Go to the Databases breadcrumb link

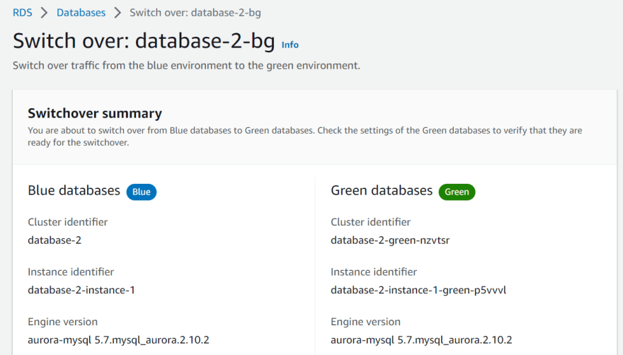[81, 13]
